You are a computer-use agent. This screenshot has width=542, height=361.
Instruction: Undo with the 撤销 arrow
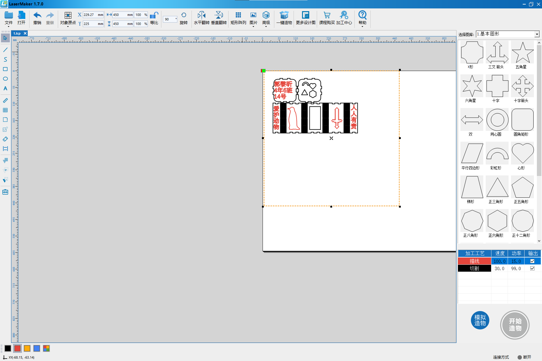(37, 15)
